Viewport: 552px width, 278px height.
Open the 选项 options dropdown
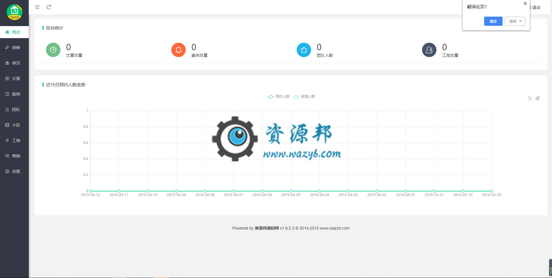coord(515,21)
